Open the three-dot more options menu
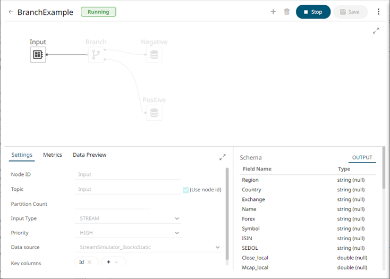The height and width of the screenshot is (279, 390). (379, 12)
